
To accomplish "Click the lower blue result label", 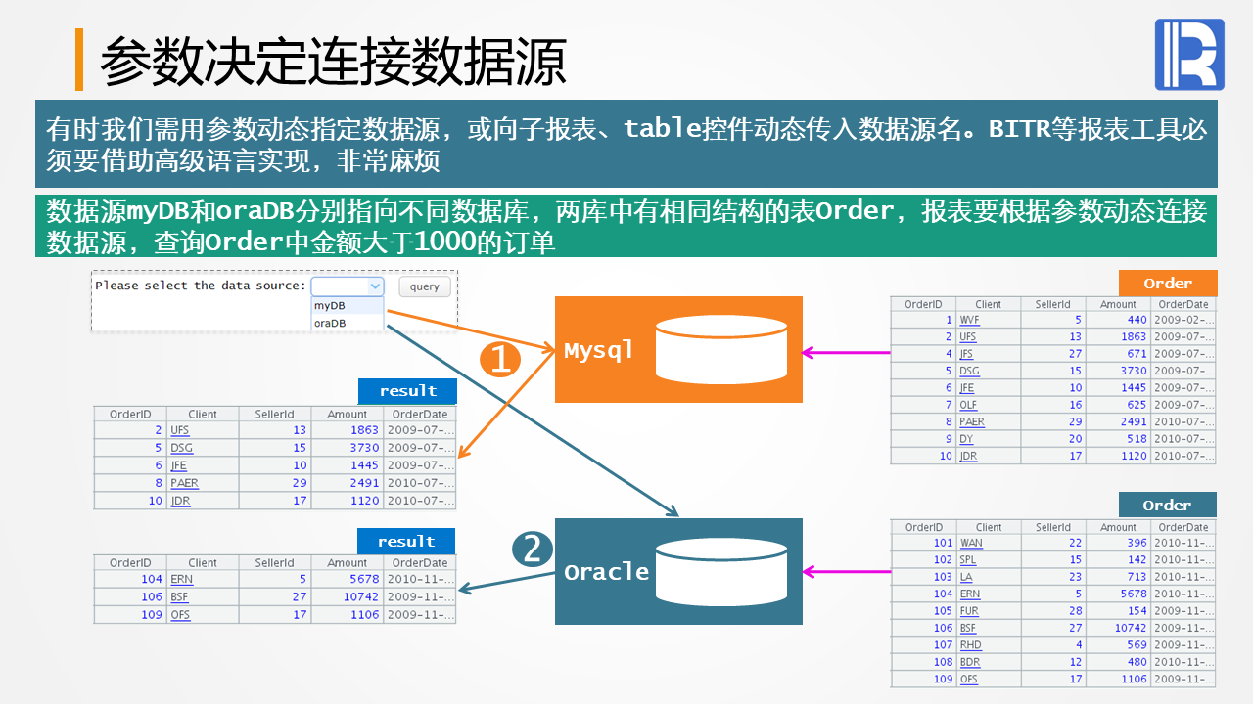I will pyautogui.click(x=406, y=541).
